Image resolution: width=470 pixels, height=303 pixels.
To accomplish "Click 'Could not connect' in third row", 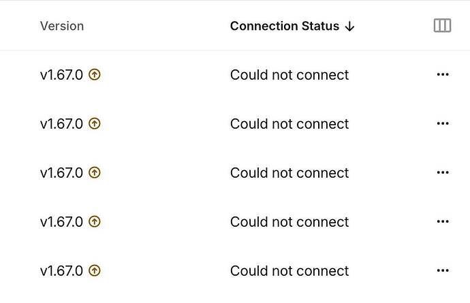I will coord(289,173).
